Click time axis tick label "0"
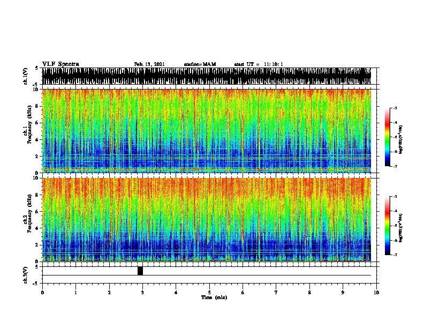The image size is (424, 328). pos(42,293)
